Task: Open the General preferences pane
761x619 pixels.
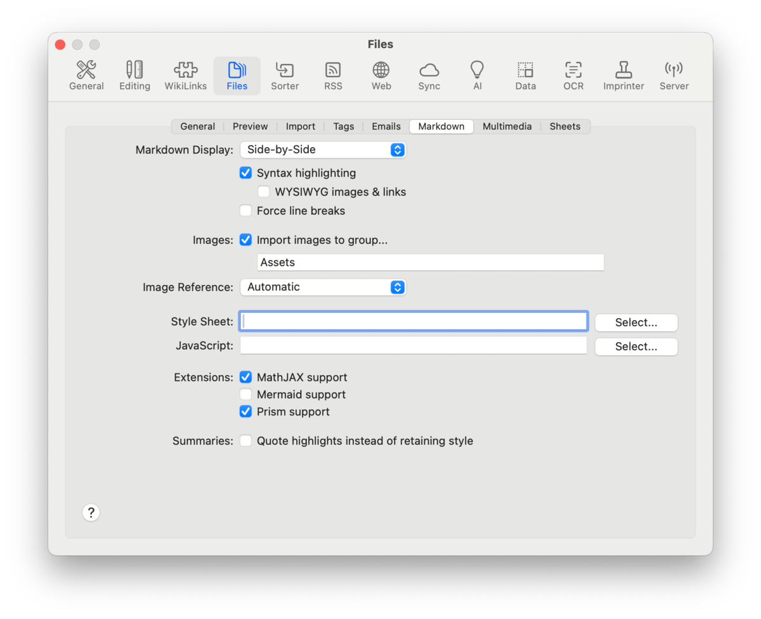Action: tap(86, 76)
